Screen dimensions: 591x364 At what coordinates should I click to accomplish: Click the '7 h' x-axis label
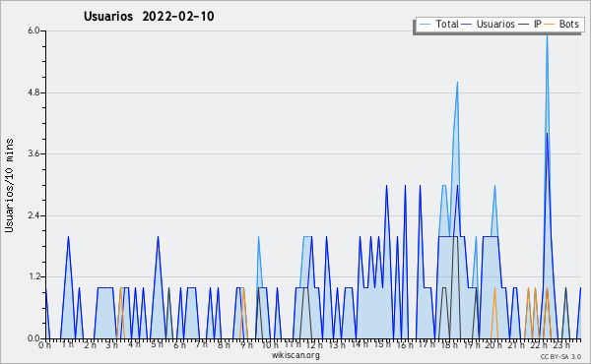pos(201,344)
